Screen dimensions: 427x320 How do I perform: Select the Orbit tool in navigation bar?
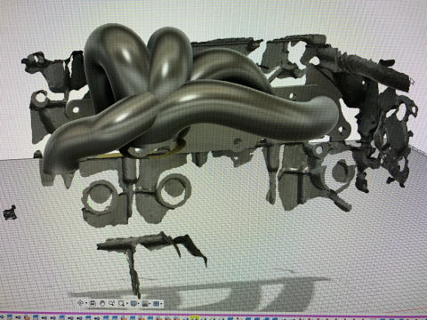tap(80, 303)
